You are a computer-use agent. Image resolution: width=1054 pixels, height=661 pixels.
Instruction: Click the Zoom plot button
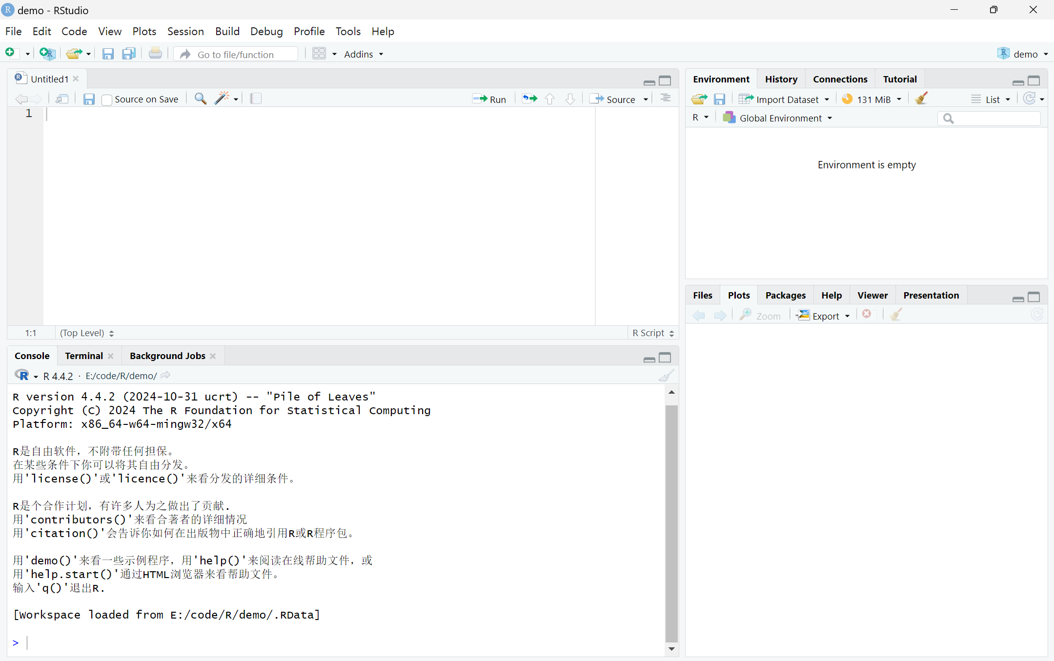[x=760, y=316]
